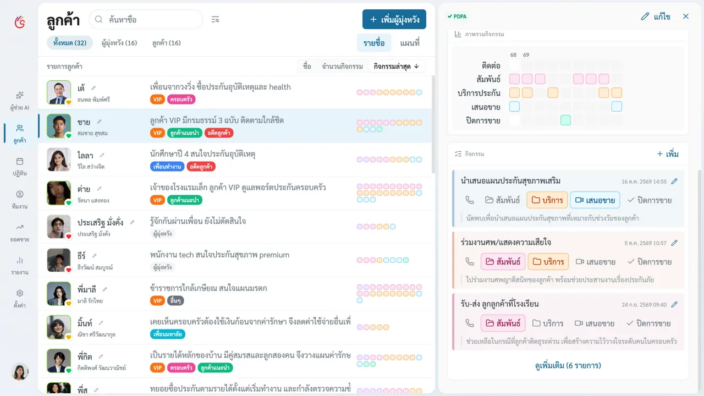Edit the รับ-ส่ง ลูกลูกค้าที่โรงเรียน activity
The height and width of the screenshot is (396, 704).
[674, 304]
